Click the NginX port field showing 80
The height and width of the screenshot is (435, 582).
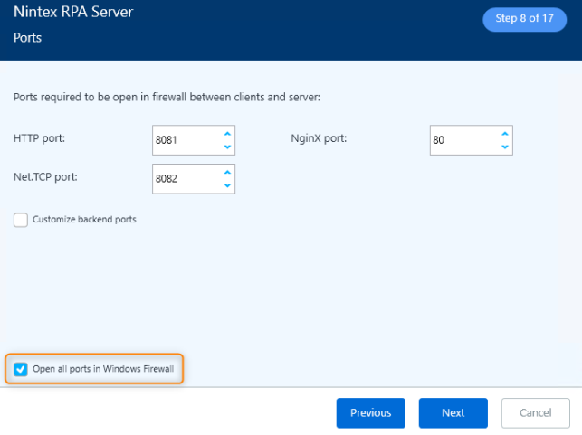[x=462, y=140]
